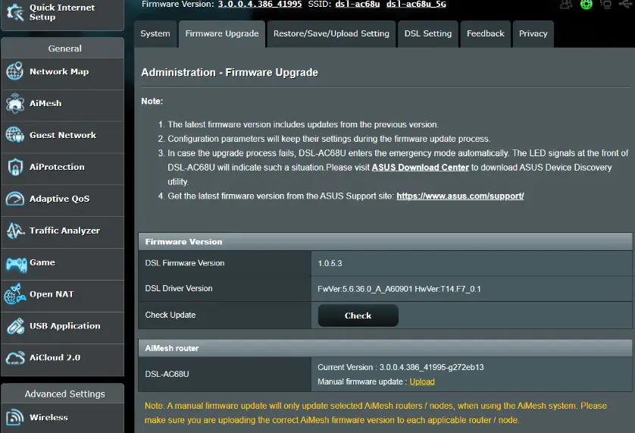Image resolution: width=635 pixels, height=433 pixels.
Task: Click the General sidebar heading
Action: [x=65, y=49]
